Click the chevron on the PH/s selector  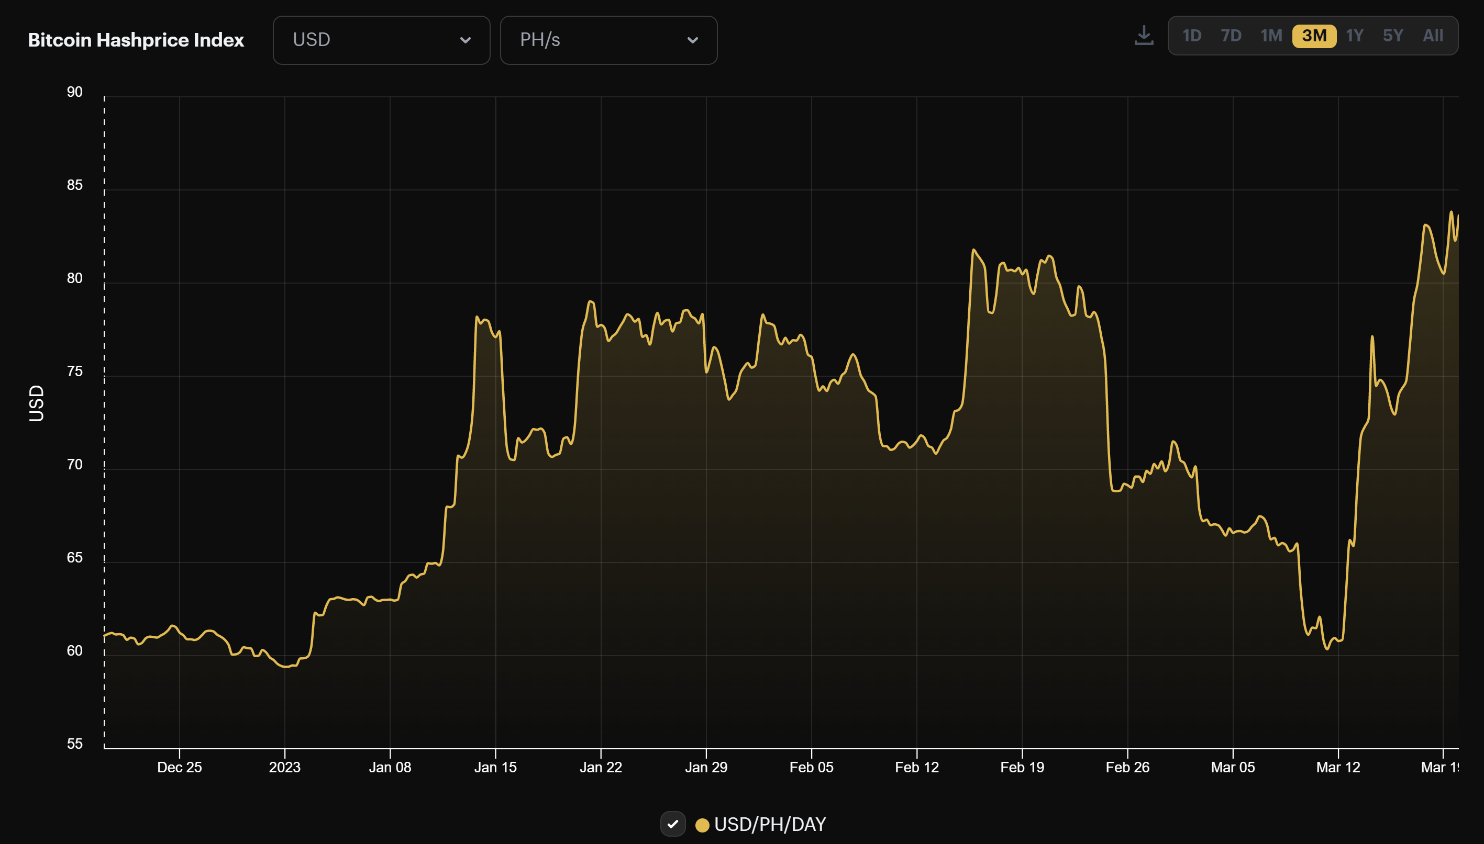694,40
